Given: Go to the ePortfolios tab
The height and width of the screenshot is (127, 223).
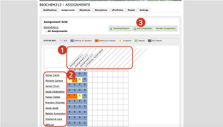Looking at the screenshot, I should [117, 10].
